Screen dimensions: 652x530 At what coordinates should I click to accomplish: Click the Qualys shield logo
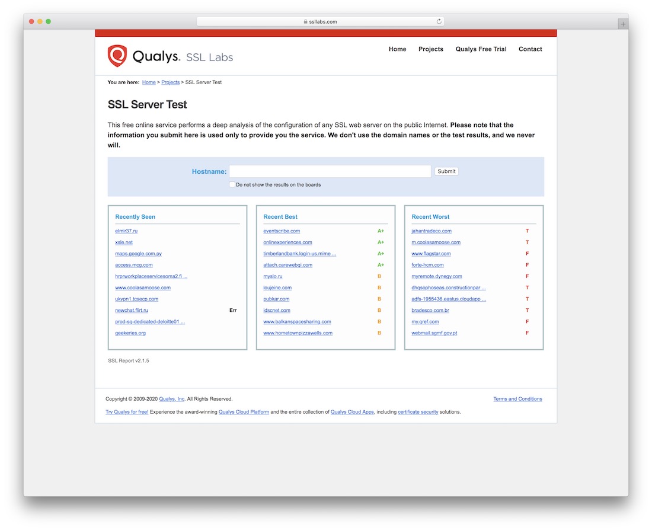(x=117, y=56)
